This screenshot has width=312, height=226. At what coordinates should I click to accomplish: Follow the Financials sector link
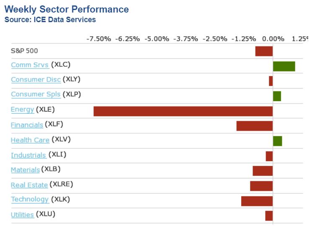[27, 125]
